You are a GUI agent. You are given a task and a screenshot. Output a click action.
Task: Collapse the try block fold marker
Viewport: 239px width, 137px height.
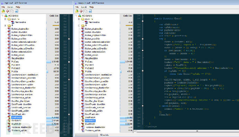(143, 39)
